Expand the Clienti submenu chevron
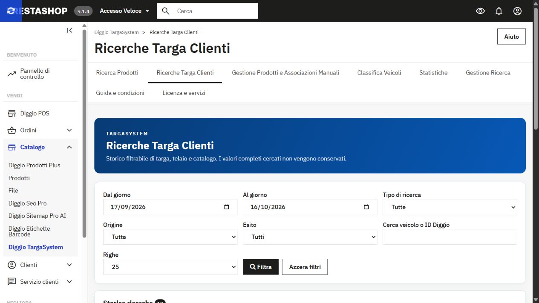The width and height of the screenshot is (539, 303). pyautogui.click(x=69, y=265)
